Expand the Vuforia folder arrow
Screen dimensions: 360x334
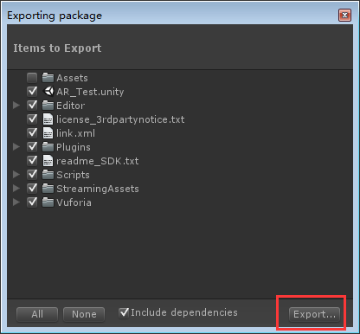16,202
